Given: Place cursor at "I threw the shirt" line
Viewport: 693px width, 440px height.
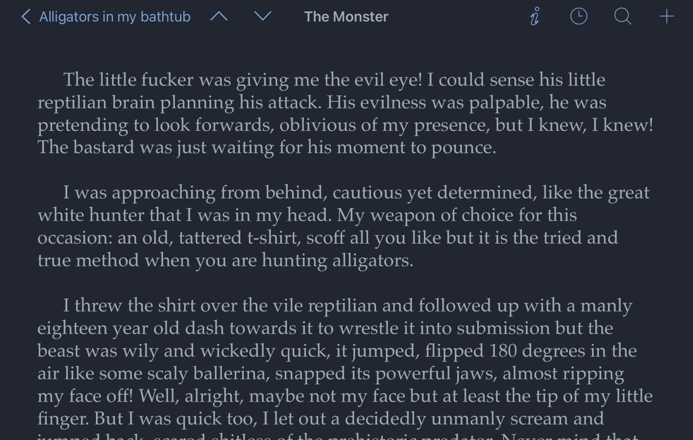Looking at the screenshot, I should coord(347,306).
